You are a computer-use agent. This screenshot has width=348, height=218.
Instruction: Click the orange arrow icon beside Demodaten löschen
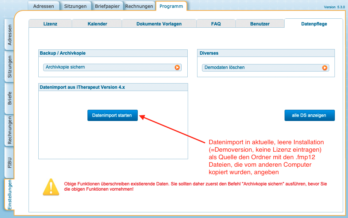tap(325, 68)
